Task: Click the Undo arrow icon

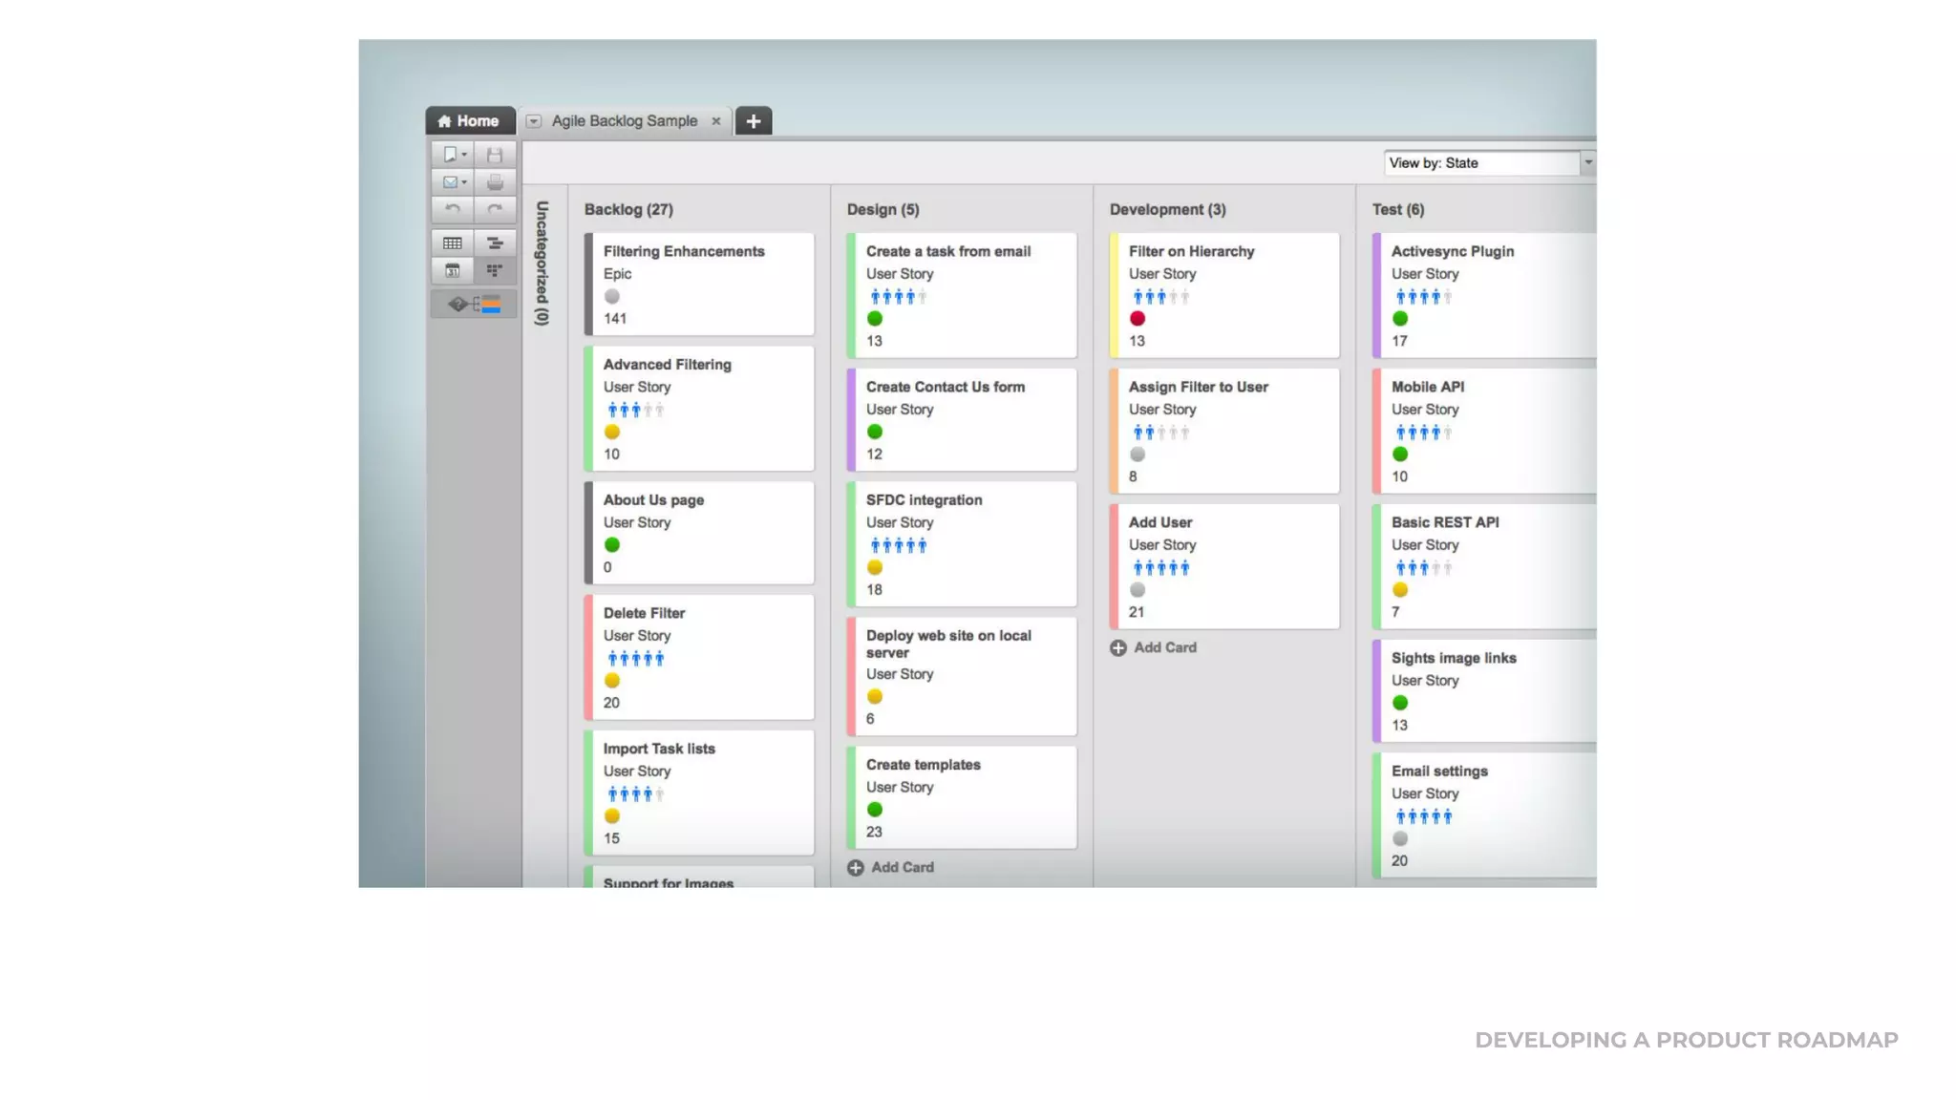Action: 454,209
